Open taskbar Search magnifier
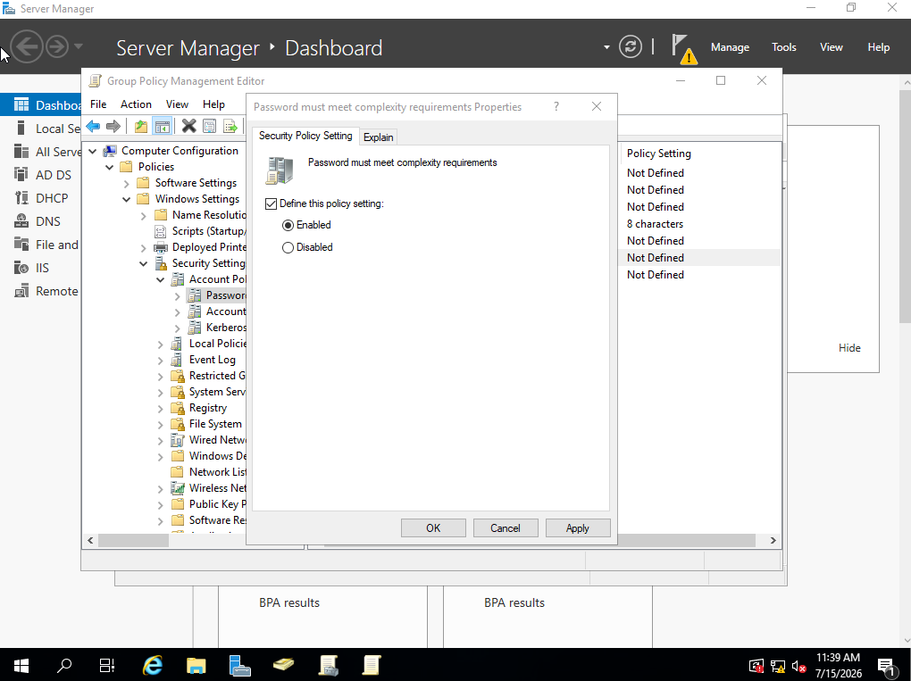Image resolution: width=911 pixels, height=681 pixels. tap(64, 665)
